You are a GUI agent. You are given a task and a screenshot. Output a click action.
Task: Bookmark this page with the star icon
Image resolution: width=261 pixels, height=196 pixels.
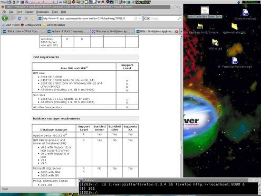(x=136, y=18)
